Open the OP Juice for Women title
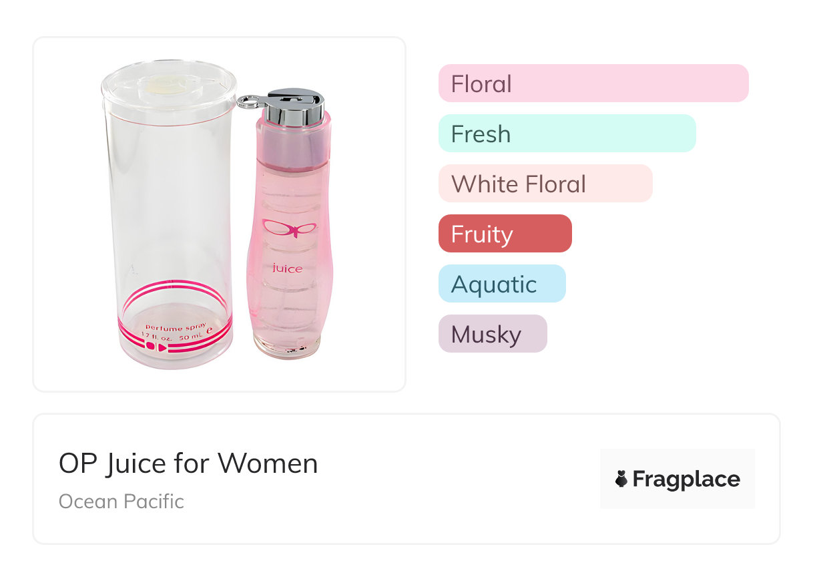Image resolution: width=813 pixels, height=577 pixels. 188,463
